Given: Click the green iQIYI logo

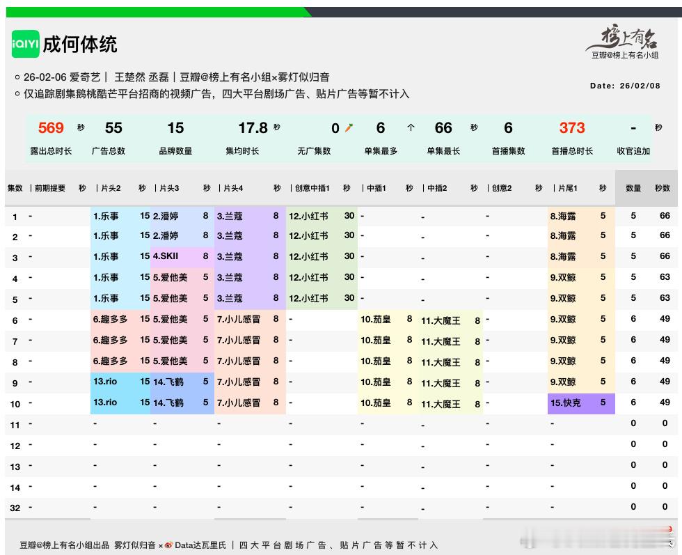Looking at the screenshot, I should (x=25, y=44).
